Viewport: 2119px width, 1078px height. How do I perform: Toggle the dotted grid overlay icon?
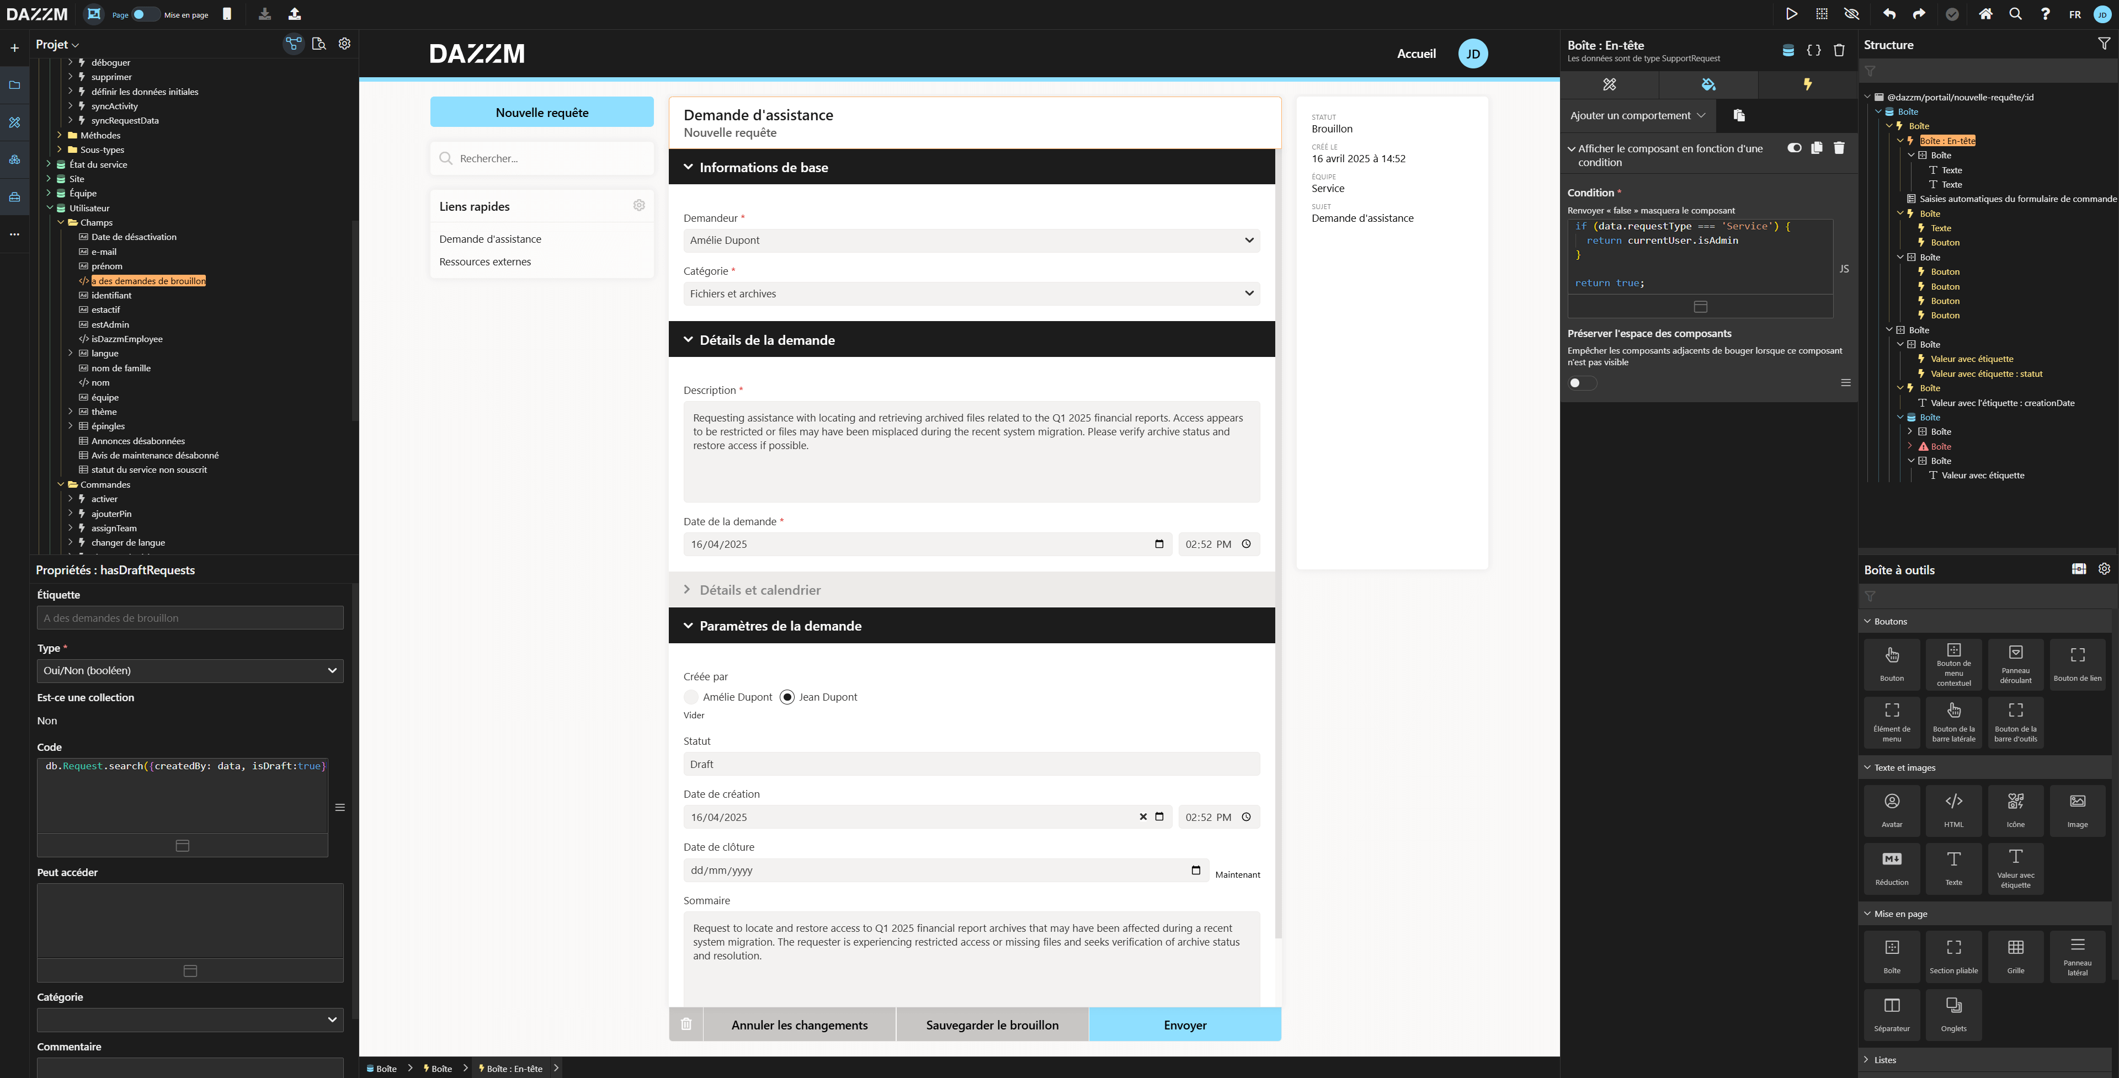pos(1822,14)
